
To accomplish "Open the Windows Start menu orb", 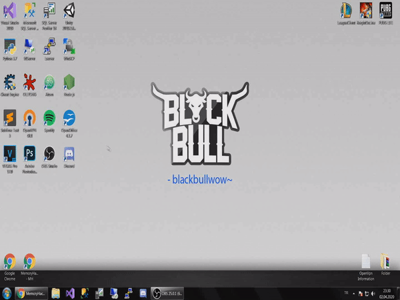I will click(x=7, y=293).
